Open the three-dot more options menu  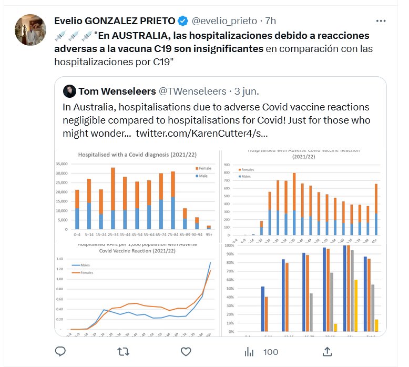[x=382, y=21]
